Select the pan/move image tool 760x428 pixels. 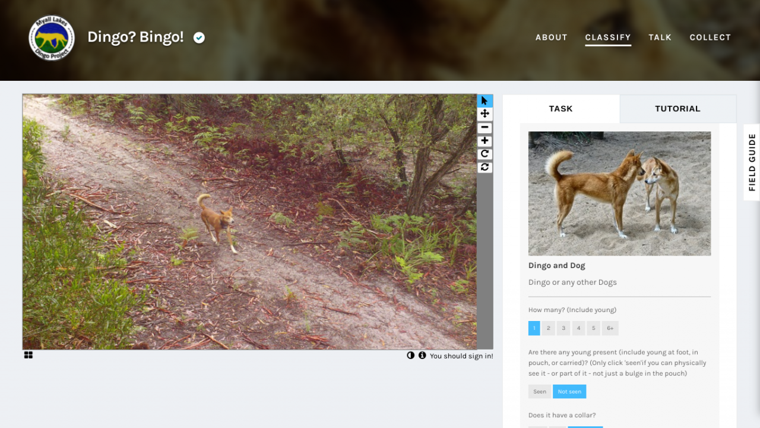484,114
